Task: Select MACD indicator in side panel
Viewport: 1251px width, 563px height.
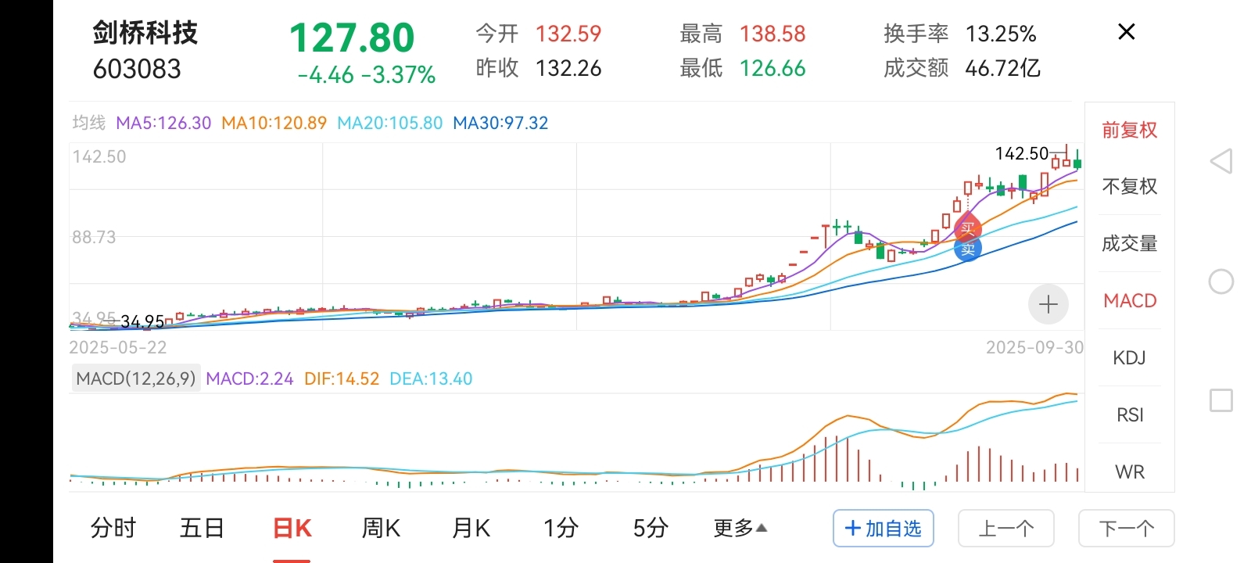Action: (1129, 300)
